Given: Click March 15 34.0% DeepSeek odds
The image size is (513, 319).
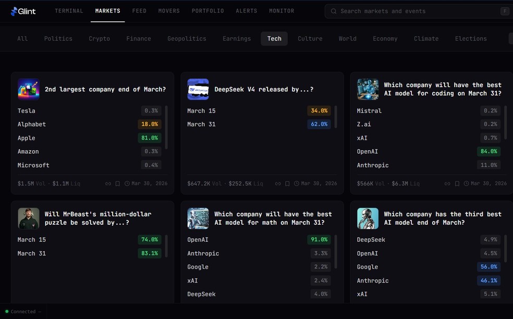Looking at the screenshot, I should [319, 111].
